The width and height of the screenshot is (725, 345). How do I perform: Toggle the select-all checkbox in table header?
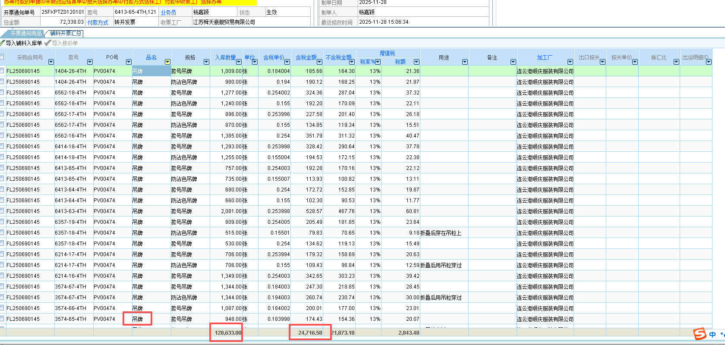[x=2, y=57]
